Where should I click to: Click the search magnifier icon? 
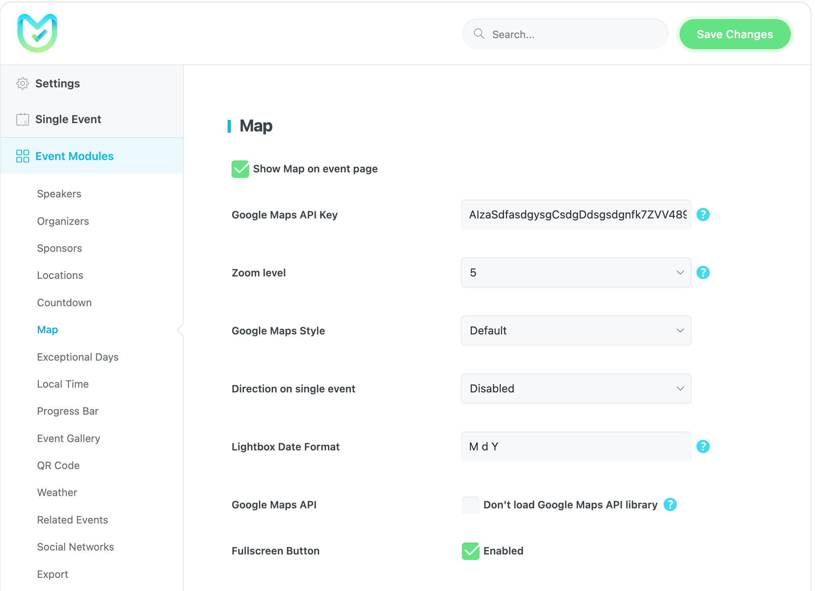point(479,34)
